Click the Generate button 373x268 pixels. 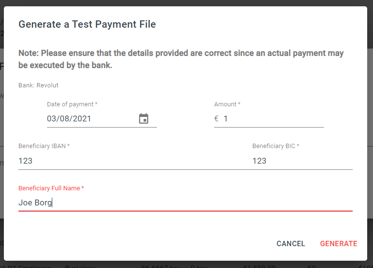click(339, 243)
